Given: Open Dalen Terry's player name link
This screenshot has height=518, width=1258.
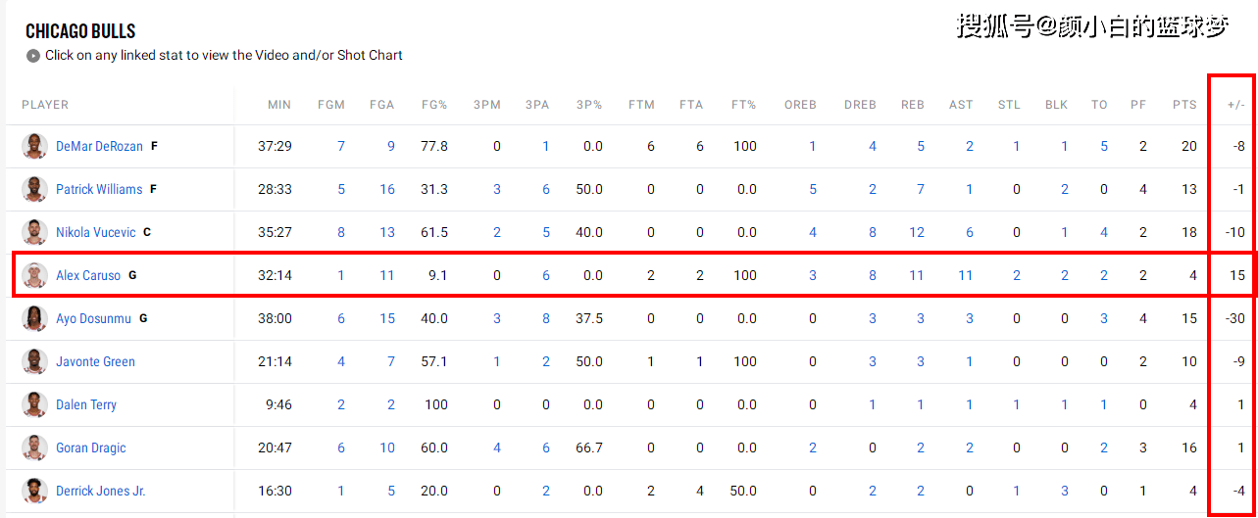Looking at the screenshot, I should pyautogui.click(x=86, y=404).
